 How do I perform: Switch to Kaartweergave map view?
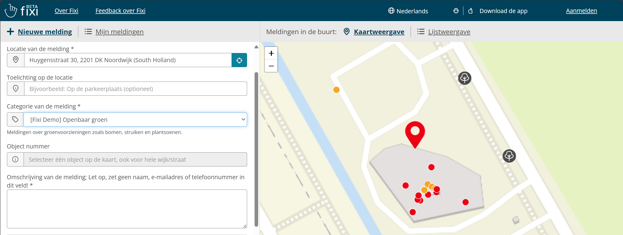(x=379, y=32)
